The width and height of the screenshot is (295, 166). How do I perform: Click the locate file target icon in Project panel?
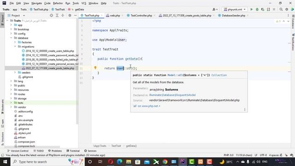point(51,15)
